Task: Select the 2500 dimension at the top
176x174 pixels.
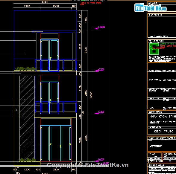Action: 56,6
